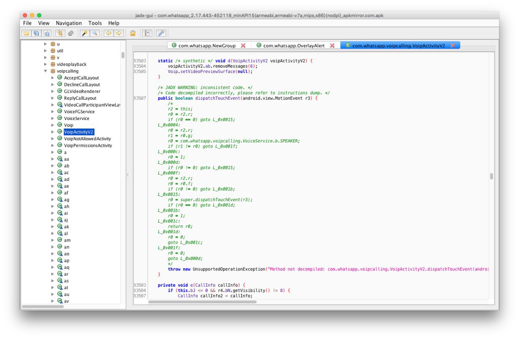The height and width of the screenshot is (339, 519).
Task: Expand the util package arrow
Action: coord(45,51)
